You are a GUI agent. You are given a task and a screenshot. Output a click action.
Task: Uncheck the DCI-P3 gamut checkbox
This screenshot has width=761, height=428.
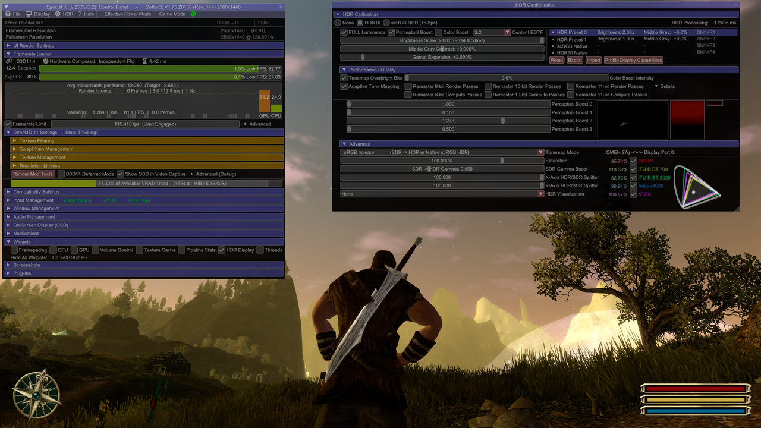tap(633, 161)
